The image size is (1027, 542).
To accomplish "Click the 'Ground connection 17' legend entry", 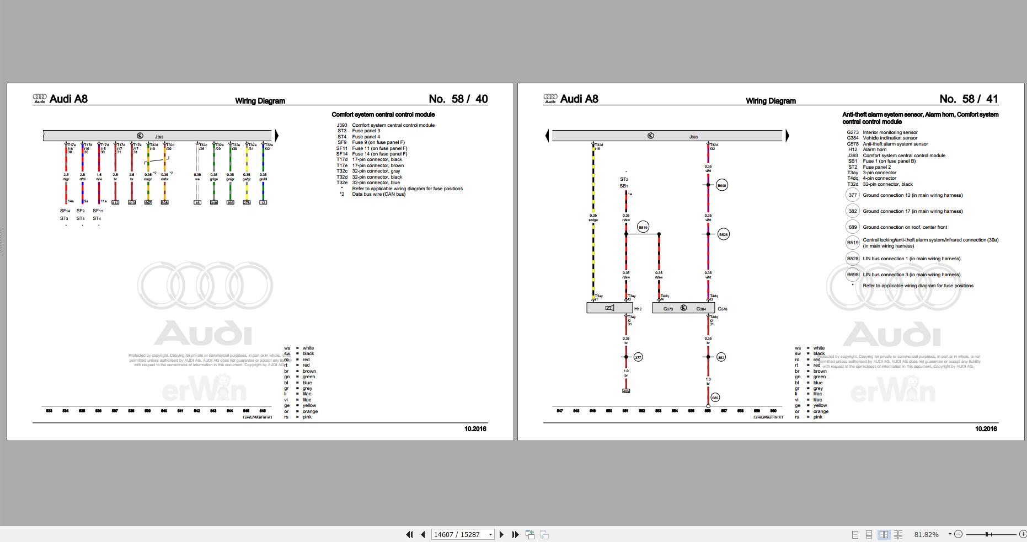I will point(913,211).
